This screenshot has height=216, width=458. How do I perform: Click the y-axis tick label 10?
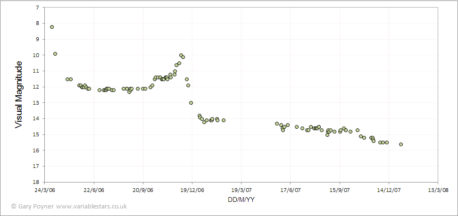pos(37,55)
